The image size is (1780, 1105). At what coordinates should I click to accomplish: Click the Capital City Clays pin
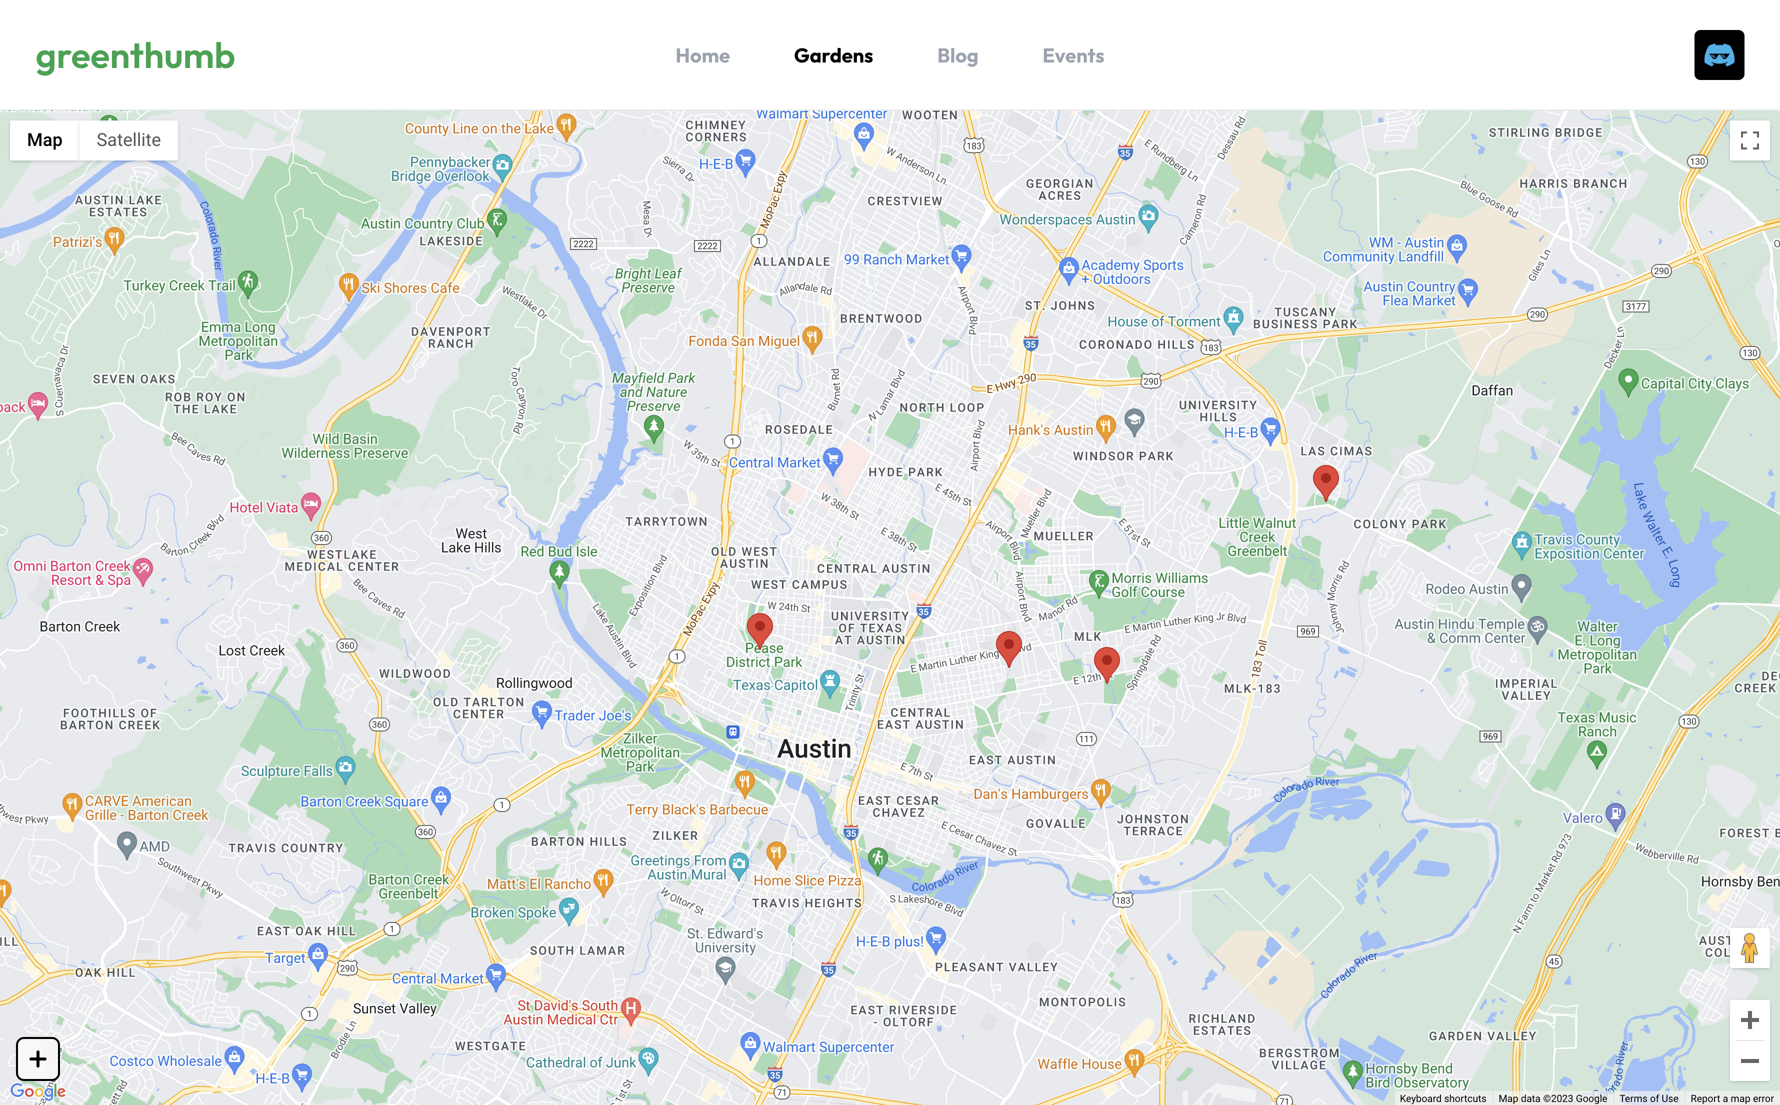(1628, 382)
